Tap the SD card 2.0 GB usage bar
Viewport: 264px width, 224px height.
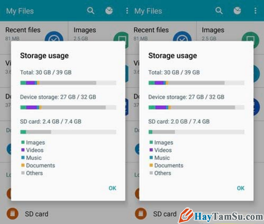pos(196,132)
